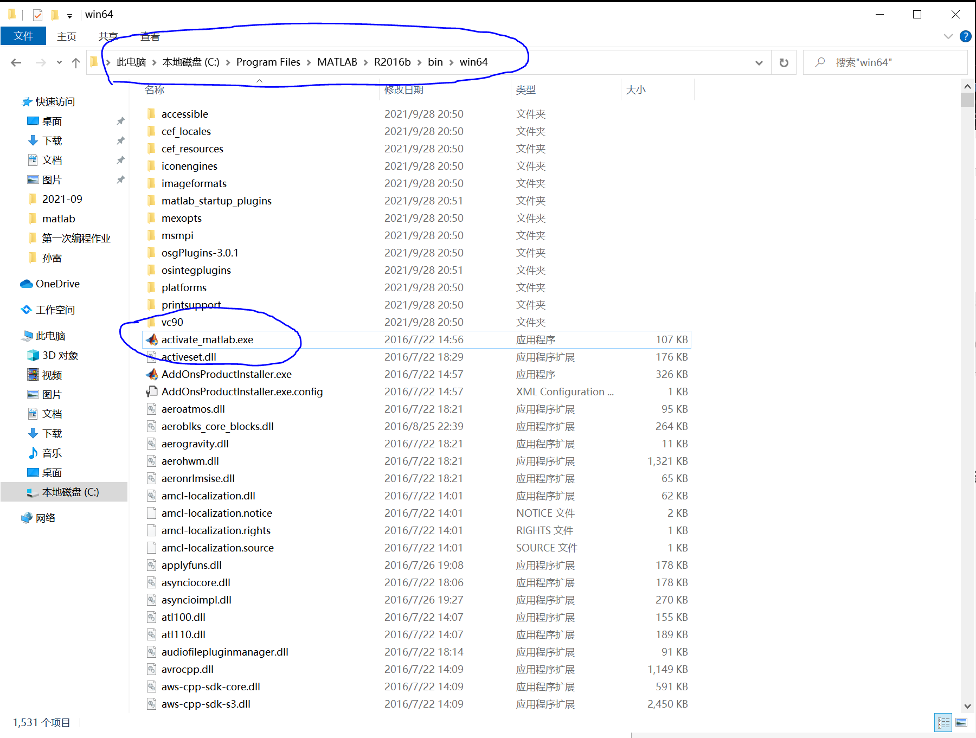Open 音乐 under This PC
Screen dimensions: 976x738
pos(52,453)
